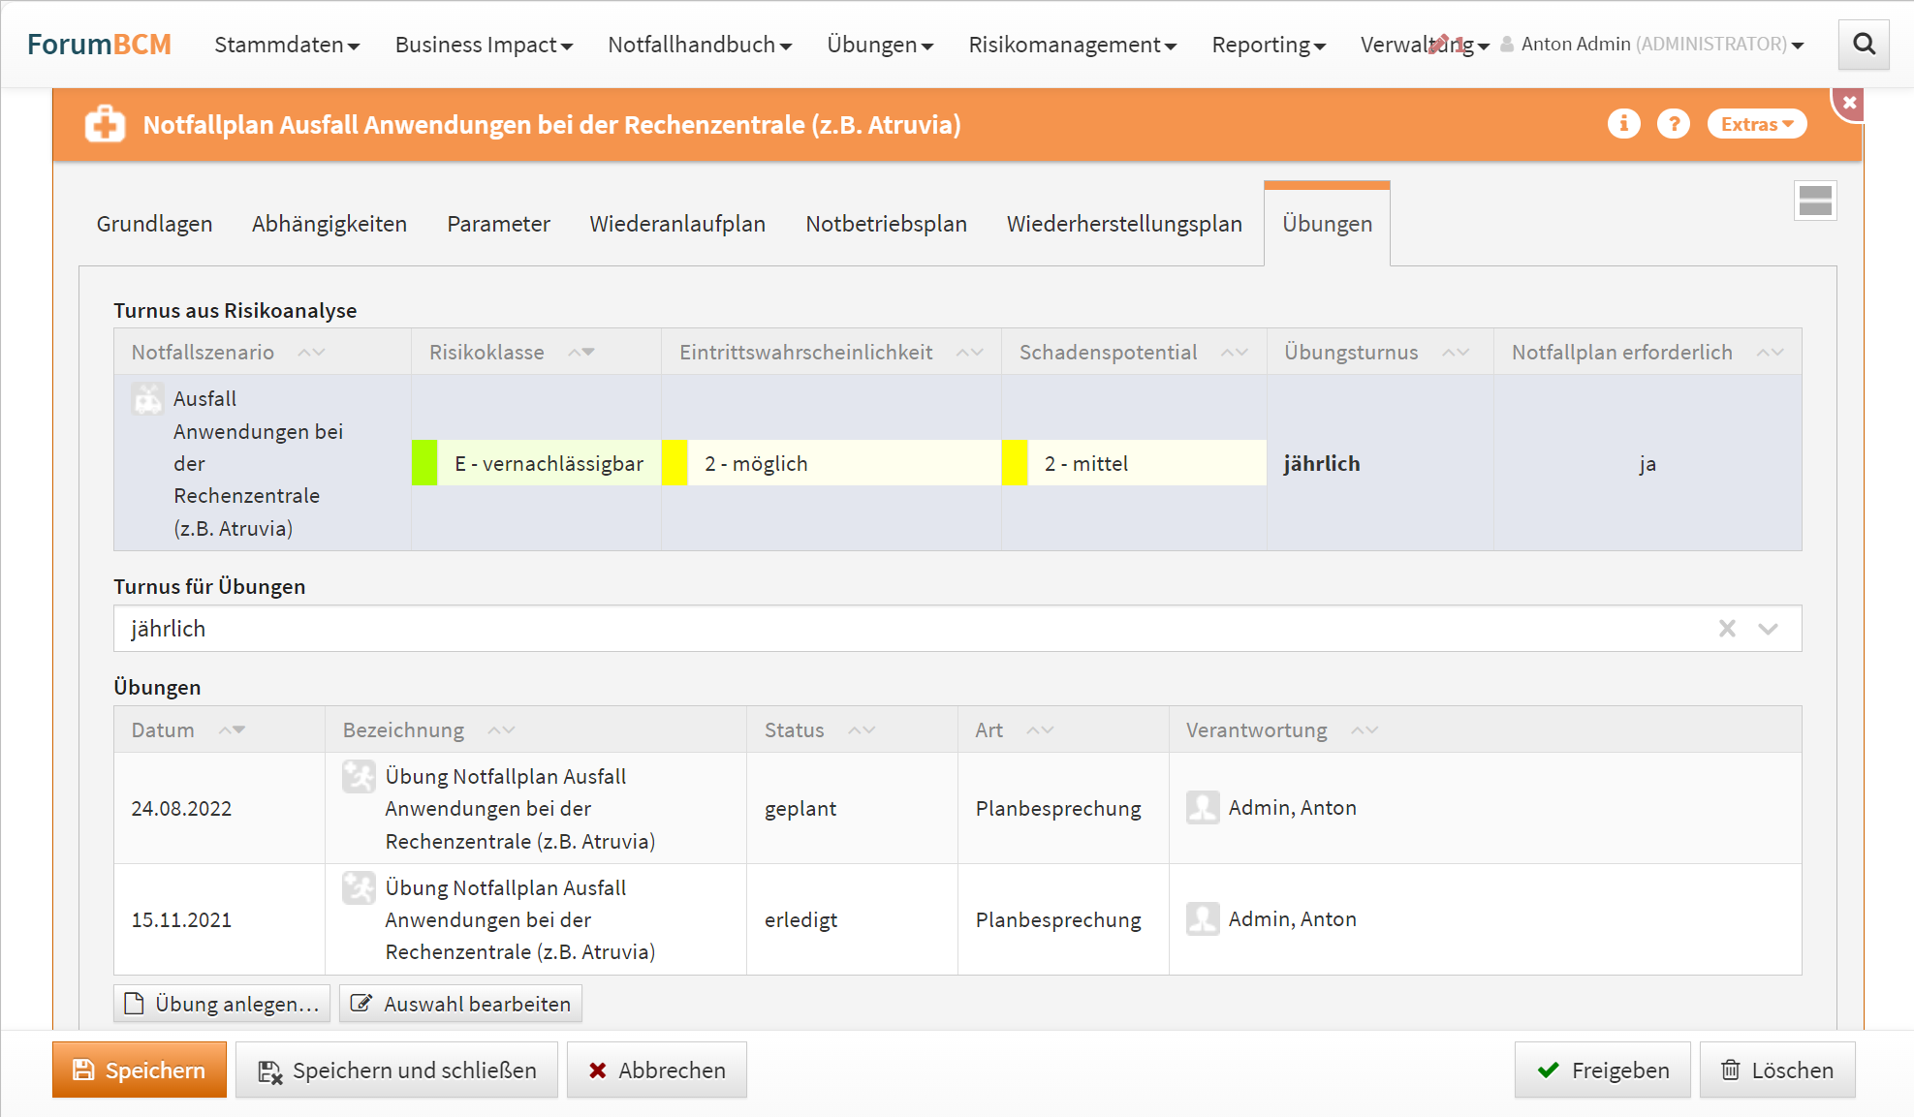Click the help question mark icon

coord(1673,124)
